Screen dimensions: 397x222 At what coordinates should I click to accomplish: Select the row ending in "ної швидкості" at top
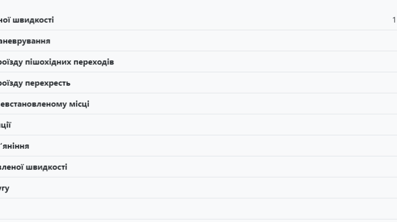(198, 20)
